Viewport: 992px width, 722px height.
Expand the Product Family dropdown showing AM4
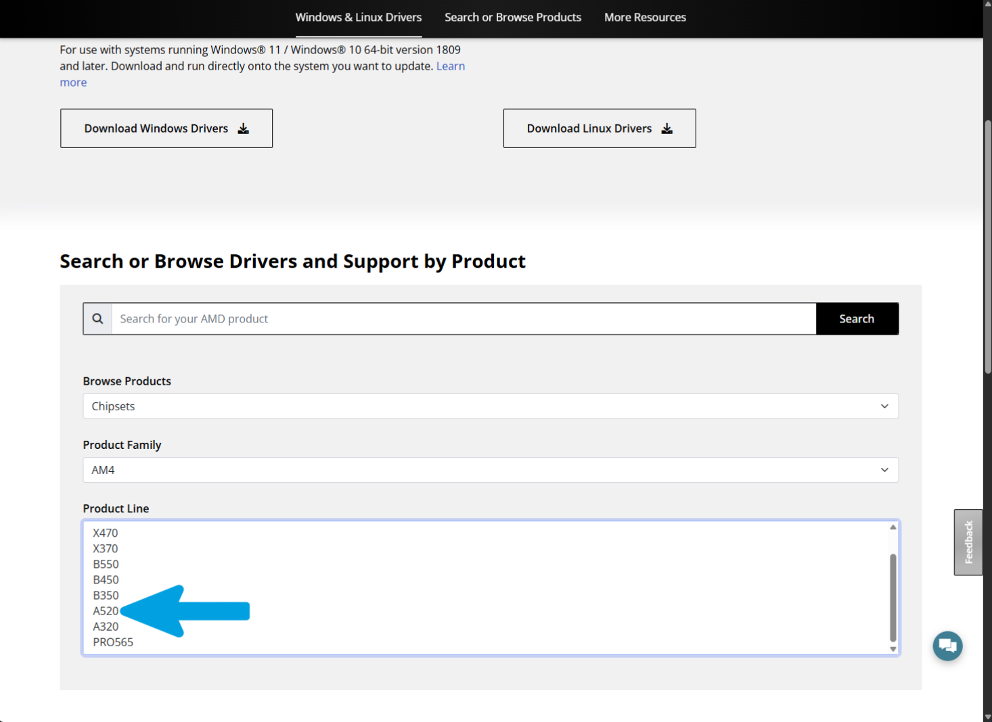pyautogui.click(x=491, y=470)
